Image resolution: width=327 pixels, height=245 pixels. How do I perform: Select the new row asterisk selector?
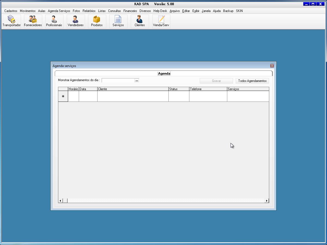pos(63,96)
